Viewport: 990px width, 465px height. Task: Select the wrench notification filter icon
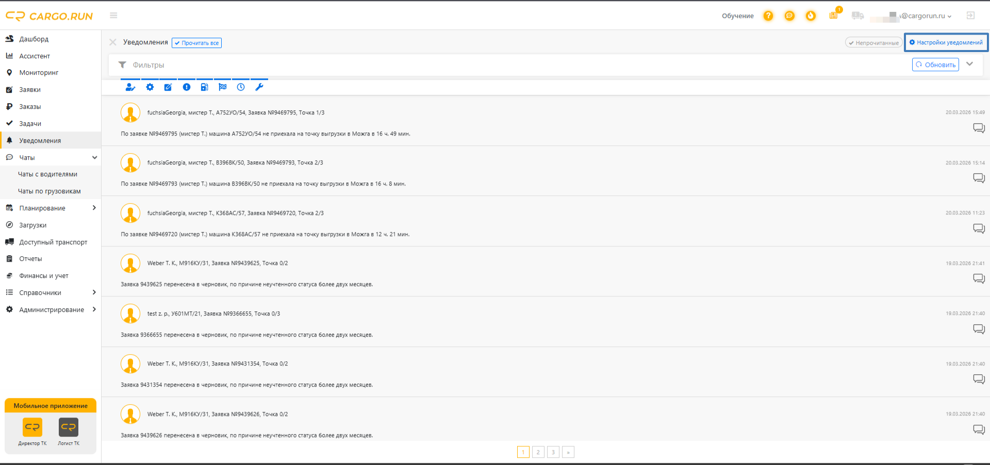click(x=259, y=87)
